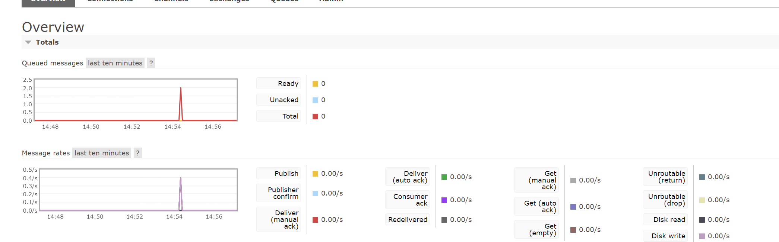Click the Redelivered label button
The image size is (779, 242).
[x=408, y=220]
